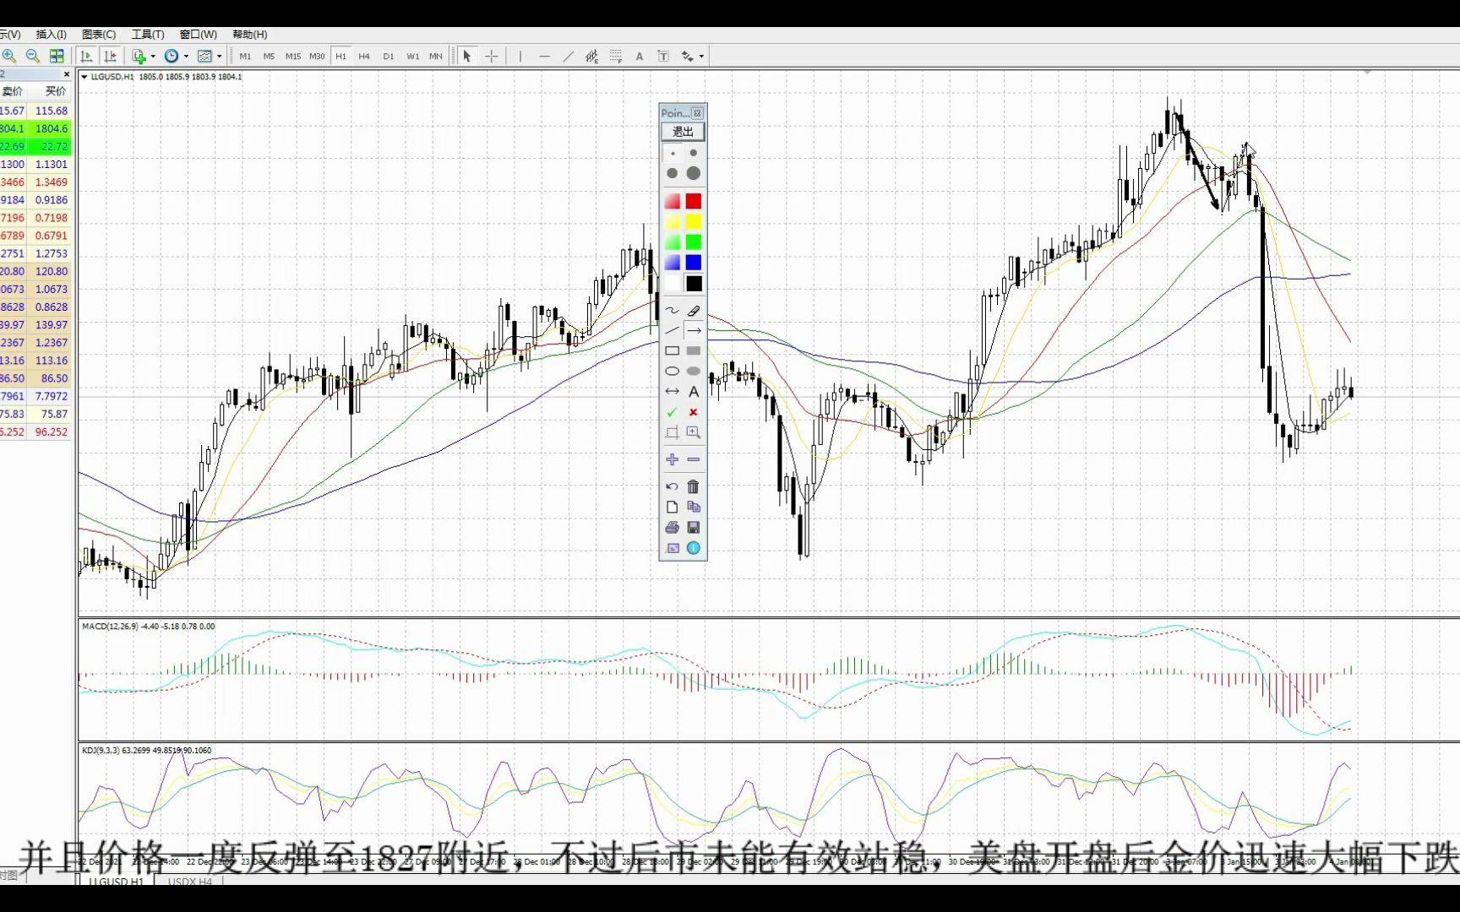
Task: Select the text tool in the Pointer panel
Action: 693,391
